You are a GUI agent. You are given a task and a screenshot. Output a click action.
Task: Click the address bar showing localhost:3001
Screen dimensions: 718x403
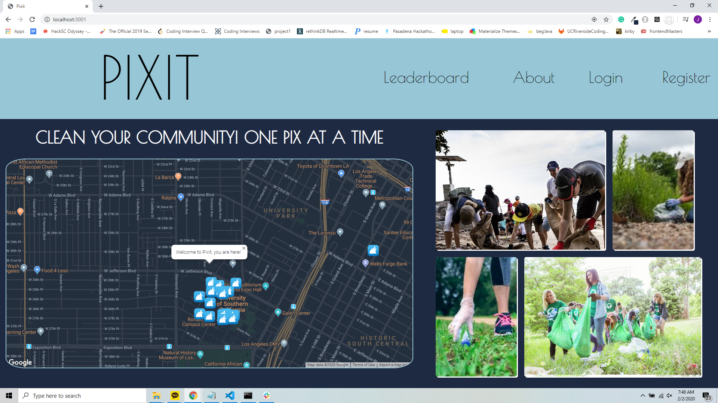pyautogui.click(x=299, y=19)
